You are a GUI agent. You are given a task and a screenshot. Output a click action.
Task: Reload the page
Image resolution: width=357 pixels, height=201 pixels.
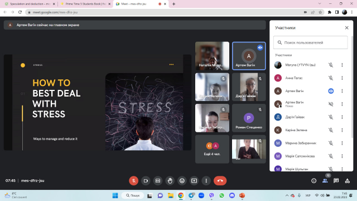[x=20, y=12]
